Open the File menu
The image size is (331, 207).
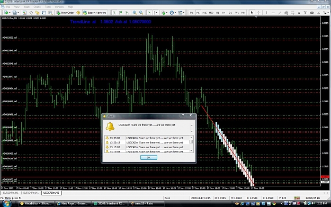(x=8, y=7)
